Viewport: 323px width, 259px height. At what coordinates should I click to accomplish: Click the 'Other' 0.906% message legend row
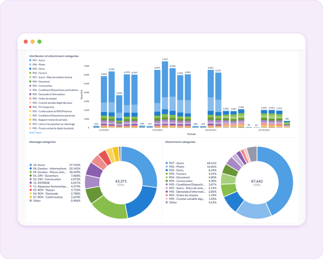[55, 201]
